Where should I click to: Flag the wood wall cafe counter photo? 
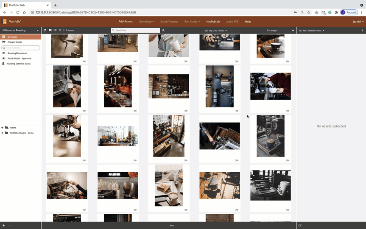(x=186, y=111)
